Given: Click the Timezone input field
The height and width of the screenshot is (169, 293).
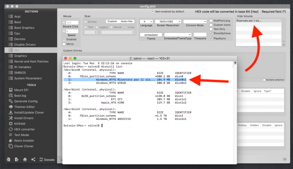Looking at the screenshot, I should pyautogui.click(x=200, y=35).
